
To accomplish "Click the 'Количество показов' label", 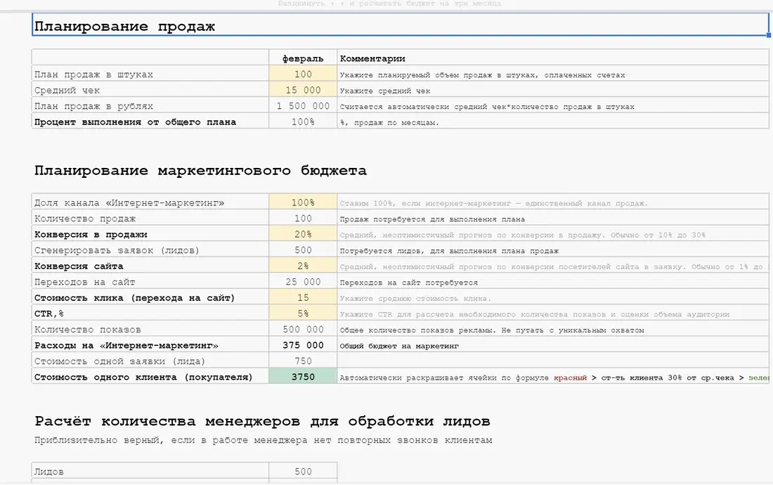I will click(88, 329).
